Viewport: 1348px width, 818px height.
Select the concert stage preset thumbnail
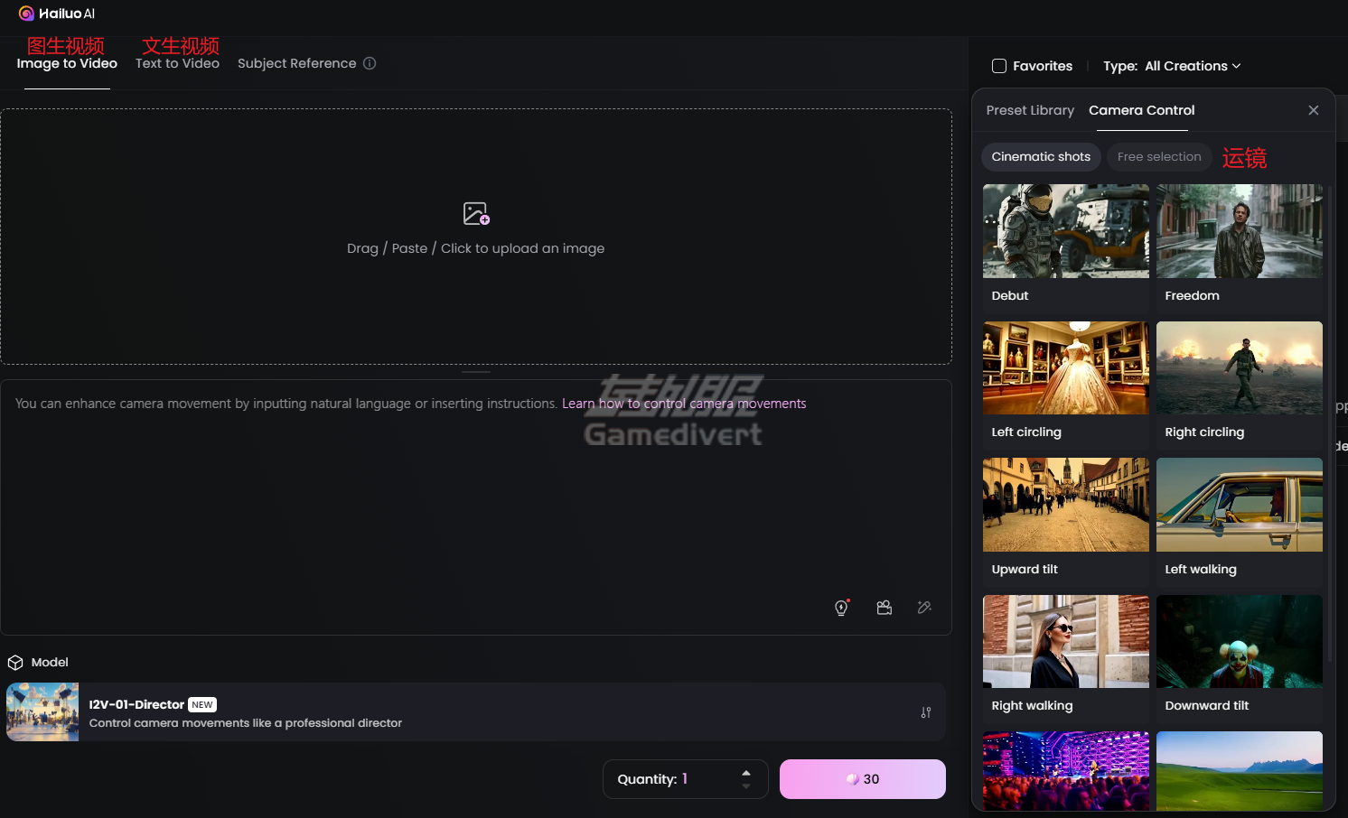tap(1066, 771)
